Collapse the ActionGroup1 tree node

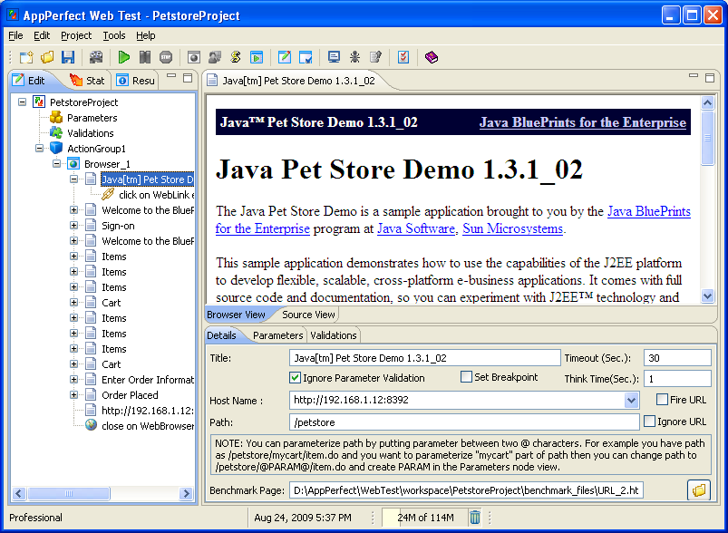40,149
